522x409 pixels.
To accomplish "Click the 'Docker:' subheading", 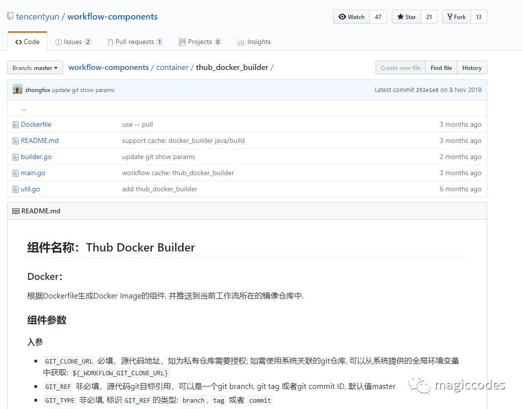I will (45, 276).
